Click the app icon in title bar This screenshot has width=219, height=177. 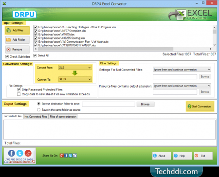(4, 3)
